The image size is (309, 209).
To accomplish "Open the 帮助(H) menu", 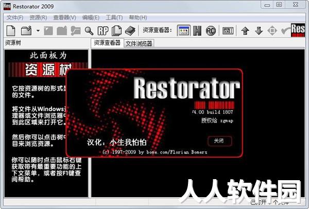I will click(x=138, y=18).
